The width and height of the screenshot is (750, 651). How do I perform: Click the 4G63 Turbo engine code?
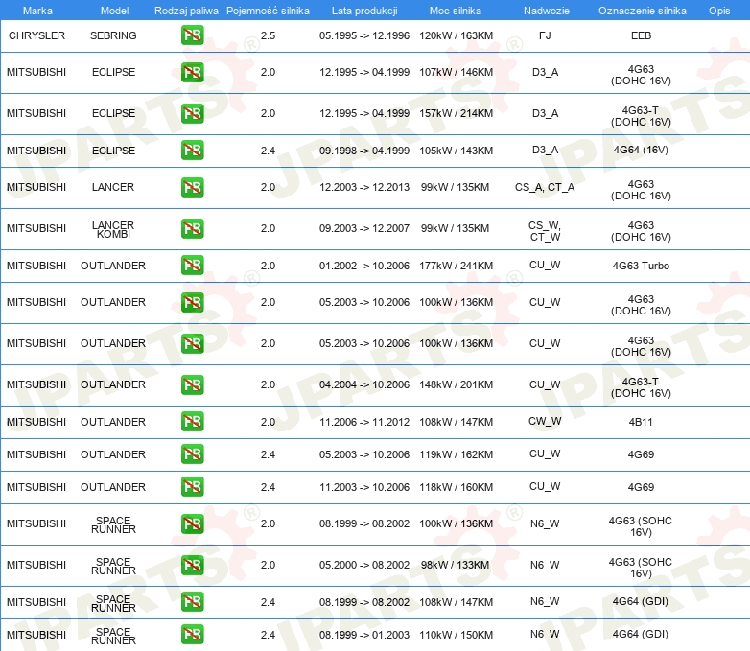pos(641,266)
